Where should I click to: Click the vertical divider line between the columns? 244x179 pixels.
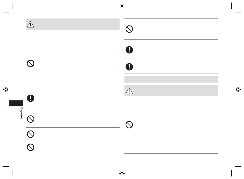122,87
